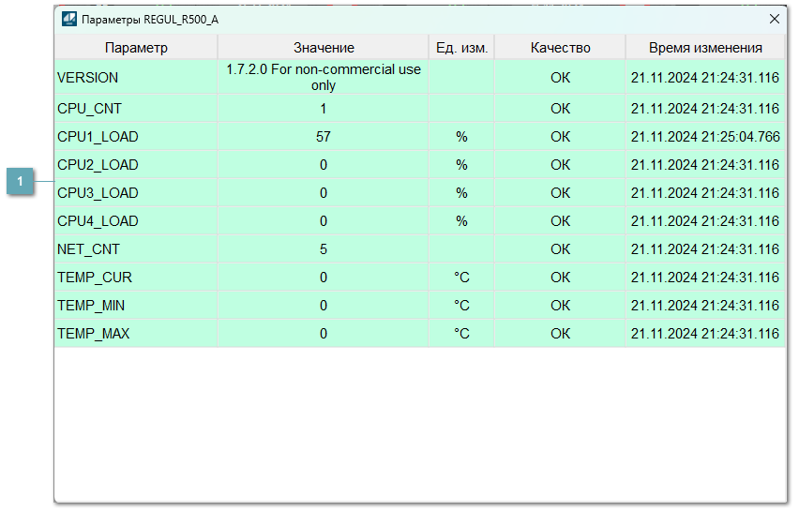
Task: Click the °C unit of TEMP_MIN
Action: (461, 305)
